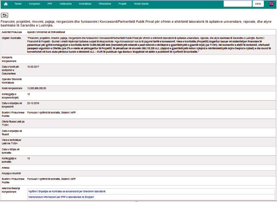Go back using the return arrow button
The image size is (277, 202).
pos(5,15)
